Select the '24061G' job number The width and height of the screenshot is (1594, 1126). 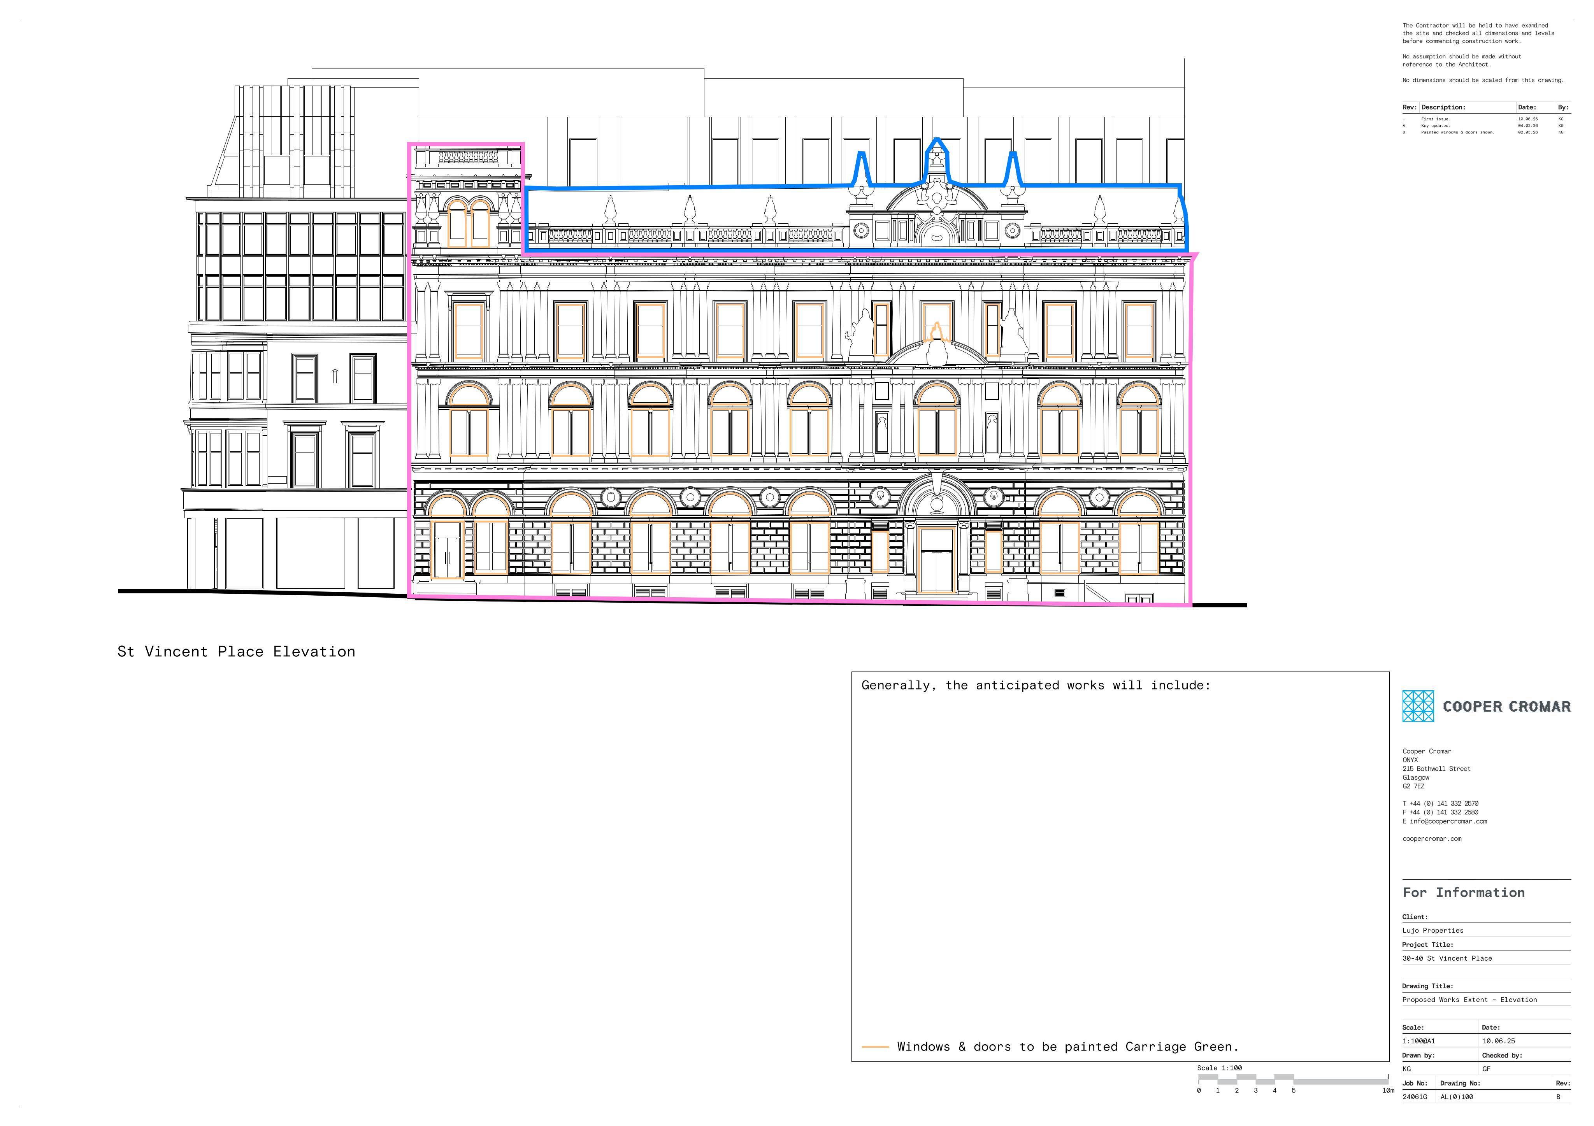[x=1414, y=1098]
